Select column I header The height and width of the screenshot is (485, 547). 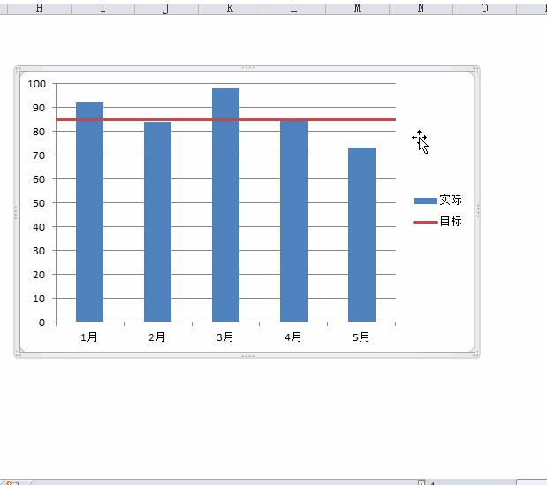click(103, 8)
